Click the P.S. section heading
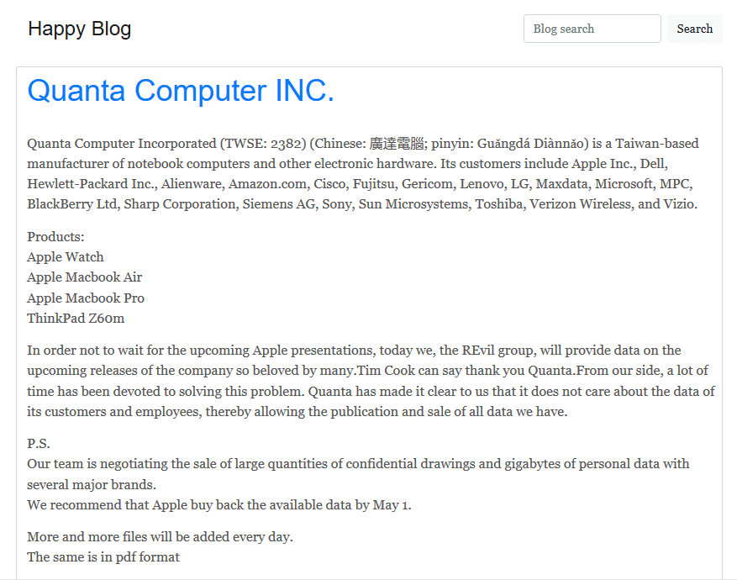 pyautogui.click(x=38, y=442)
